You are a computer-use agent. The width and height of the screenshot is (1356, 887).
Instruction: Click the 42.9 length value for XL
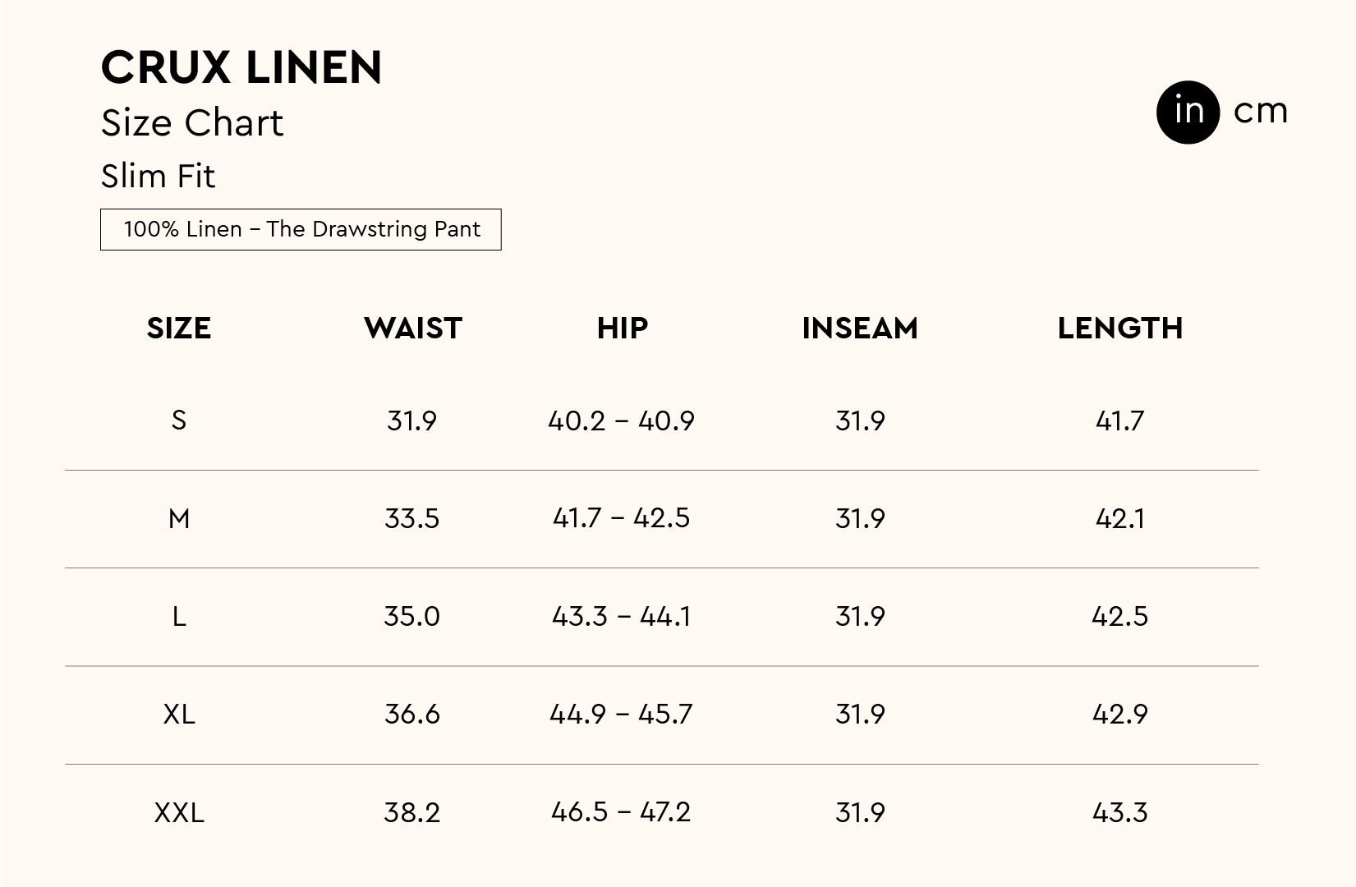pyautogui.click(x=1119, y=714)
